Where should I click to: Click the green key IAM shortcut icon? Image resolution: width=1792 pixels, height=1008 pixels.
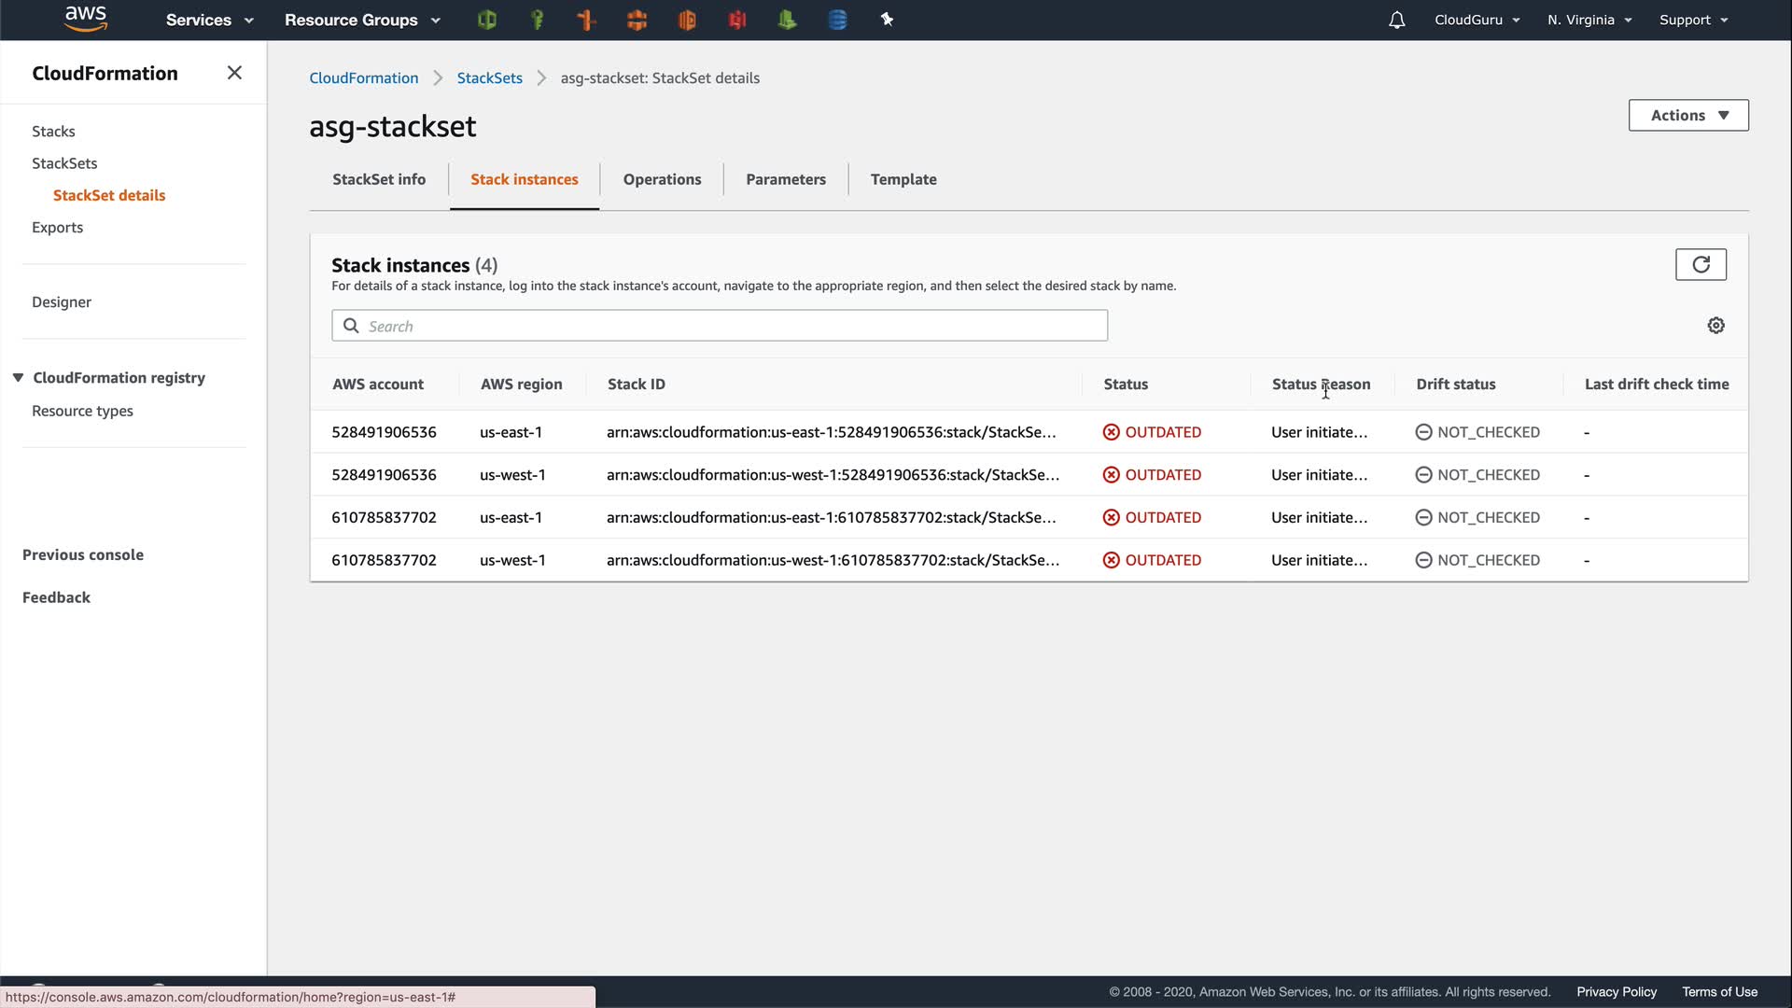coord(537,20)
